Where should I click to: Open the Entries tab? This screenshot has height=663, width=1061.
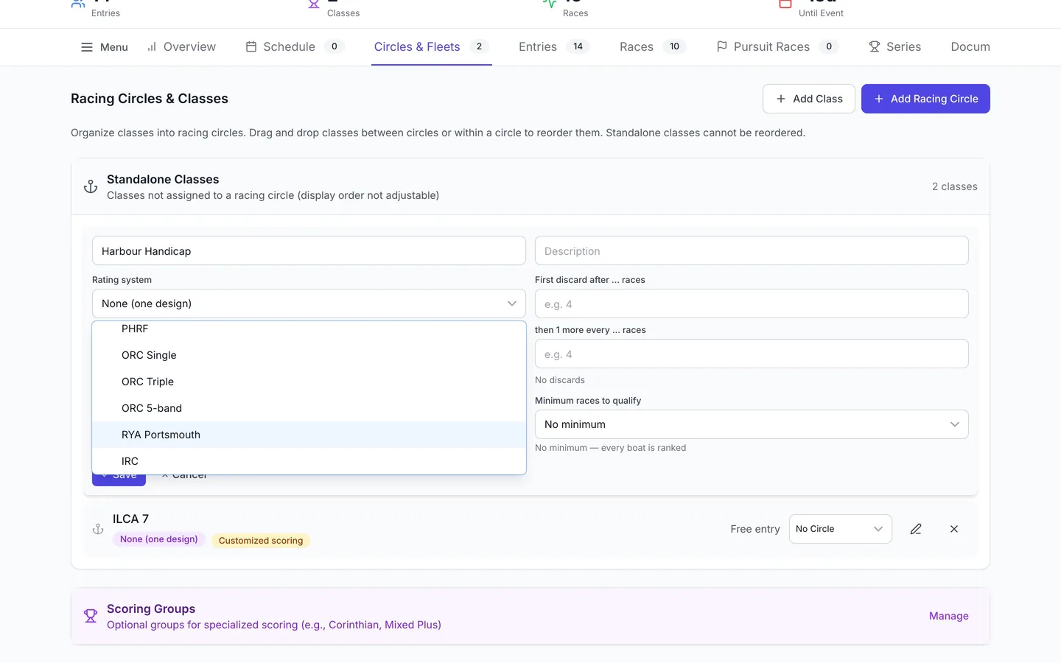[x=554, y=47]
